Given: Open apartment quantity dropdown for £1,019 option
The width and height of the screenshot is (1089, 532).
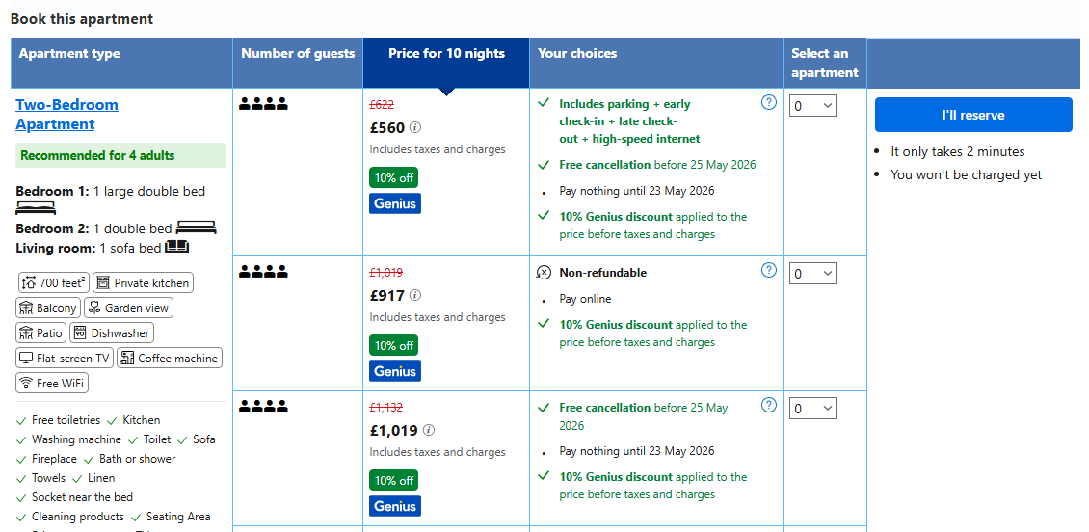Looking at the screenshot, I should pyautogui.click(x=812, y=409).
